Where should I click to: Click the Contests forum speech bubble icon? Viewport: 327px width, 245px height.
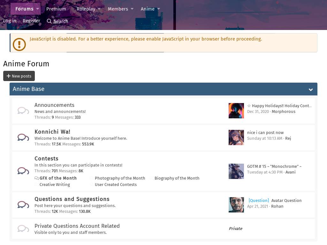(23, 171)
